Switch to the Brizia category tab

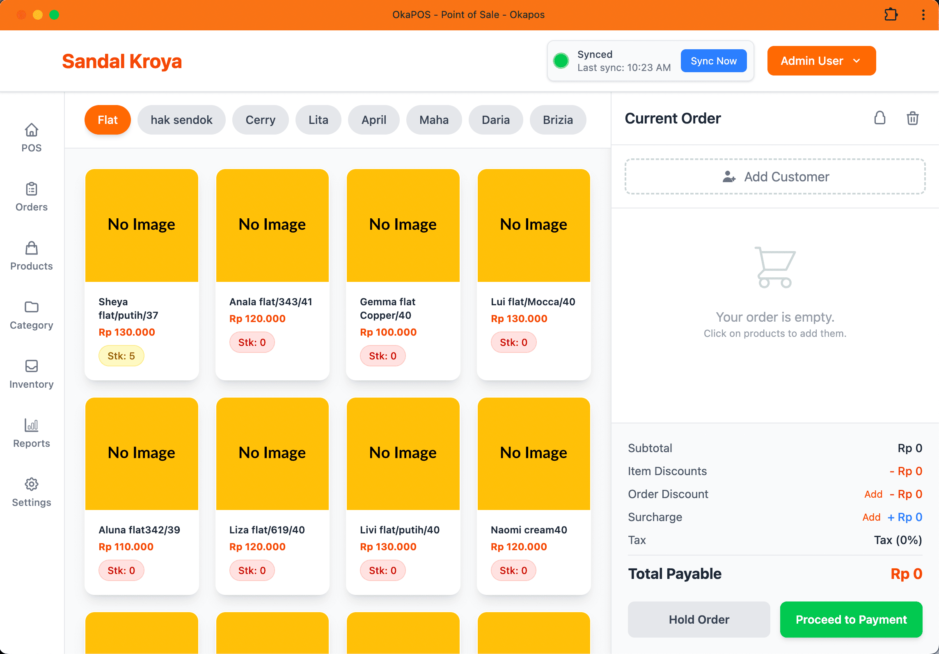pos(557,120)
